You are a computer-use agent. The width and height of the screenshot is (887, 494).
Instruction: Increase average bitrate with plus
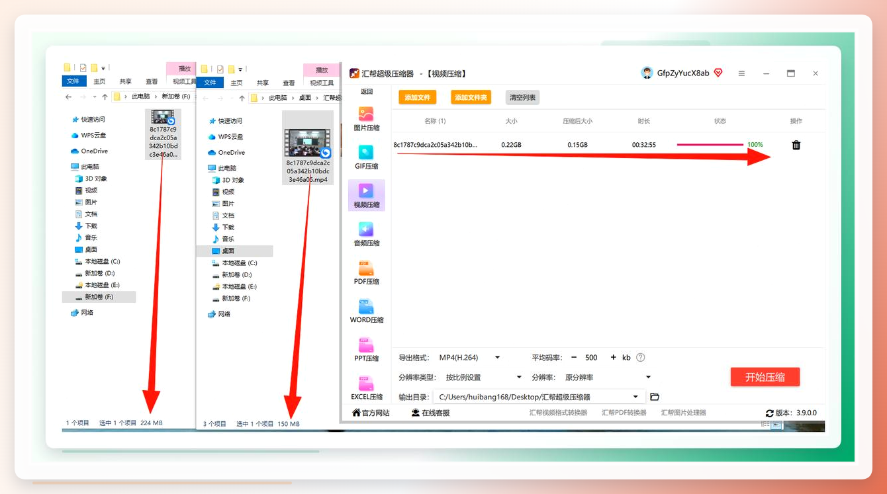tap(613, 357)
